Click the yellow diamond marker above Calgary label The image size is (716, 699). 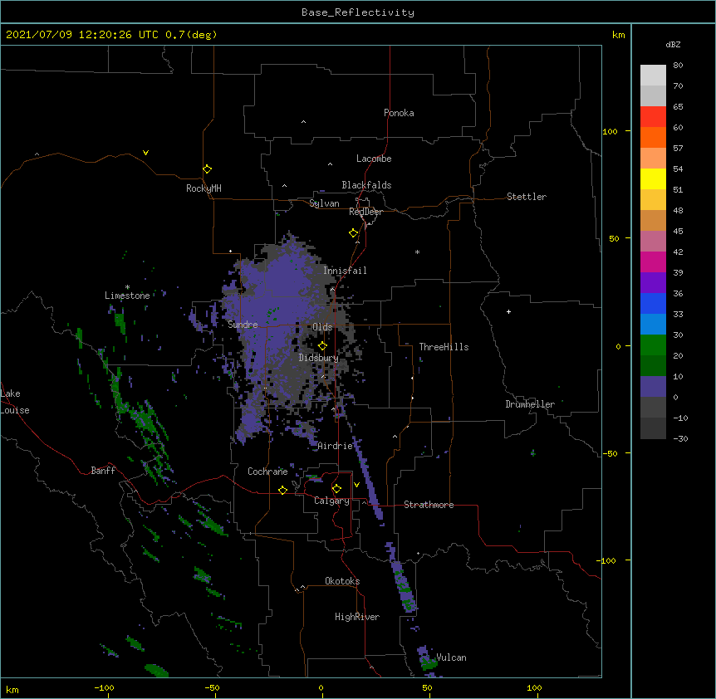336,489
